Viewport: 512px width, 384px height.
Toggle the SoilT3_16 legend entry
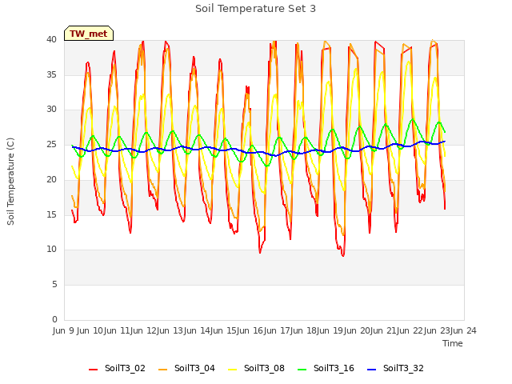click(x=326, y=369)
